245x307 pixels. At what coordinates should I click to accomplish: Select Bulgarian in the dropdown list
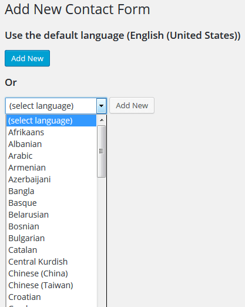(52, 238)
